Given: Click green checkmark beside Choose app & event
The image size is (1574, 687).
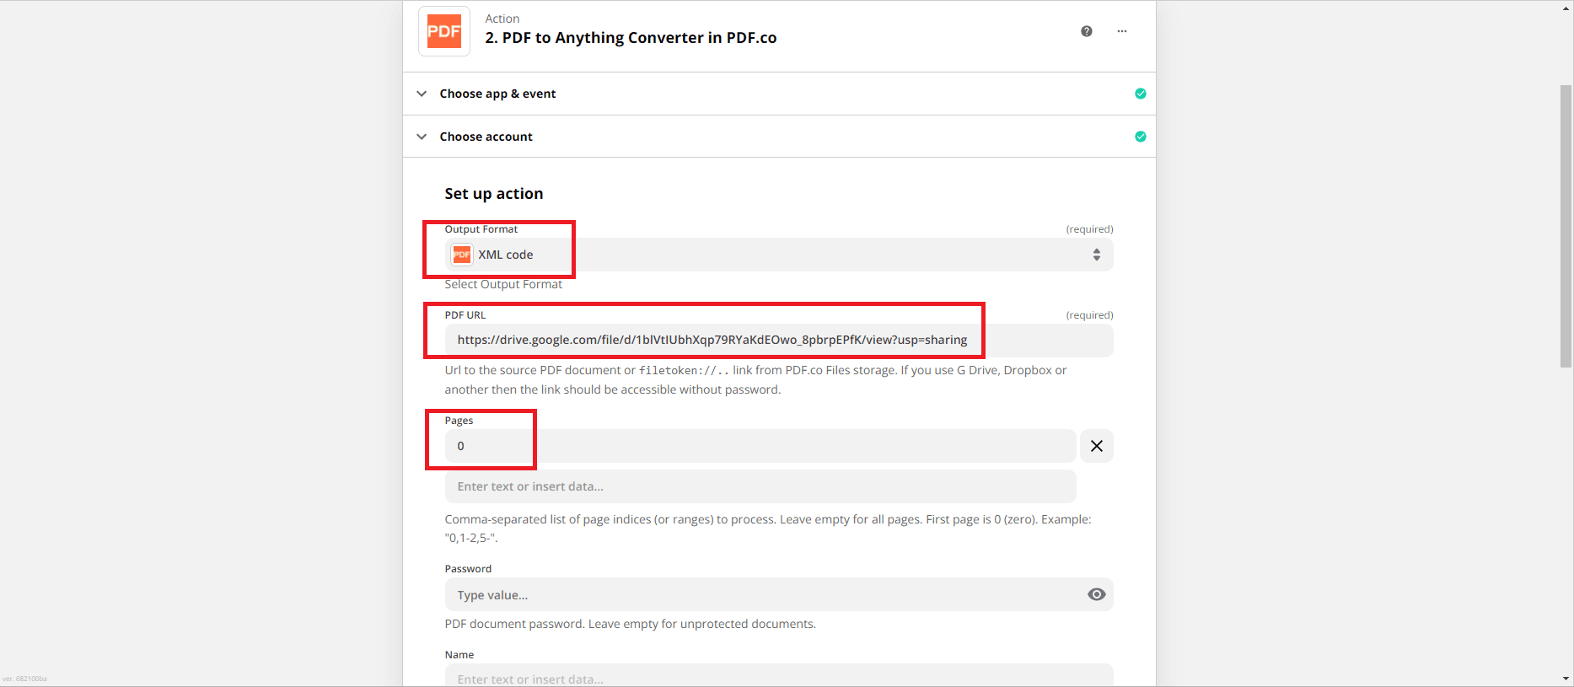Looking at the screenshot, I should (x=1140, y=94).
